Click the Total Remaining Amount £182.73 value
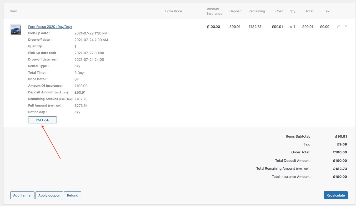The height and width of the screenshot is (206, 356). (340, 169)
